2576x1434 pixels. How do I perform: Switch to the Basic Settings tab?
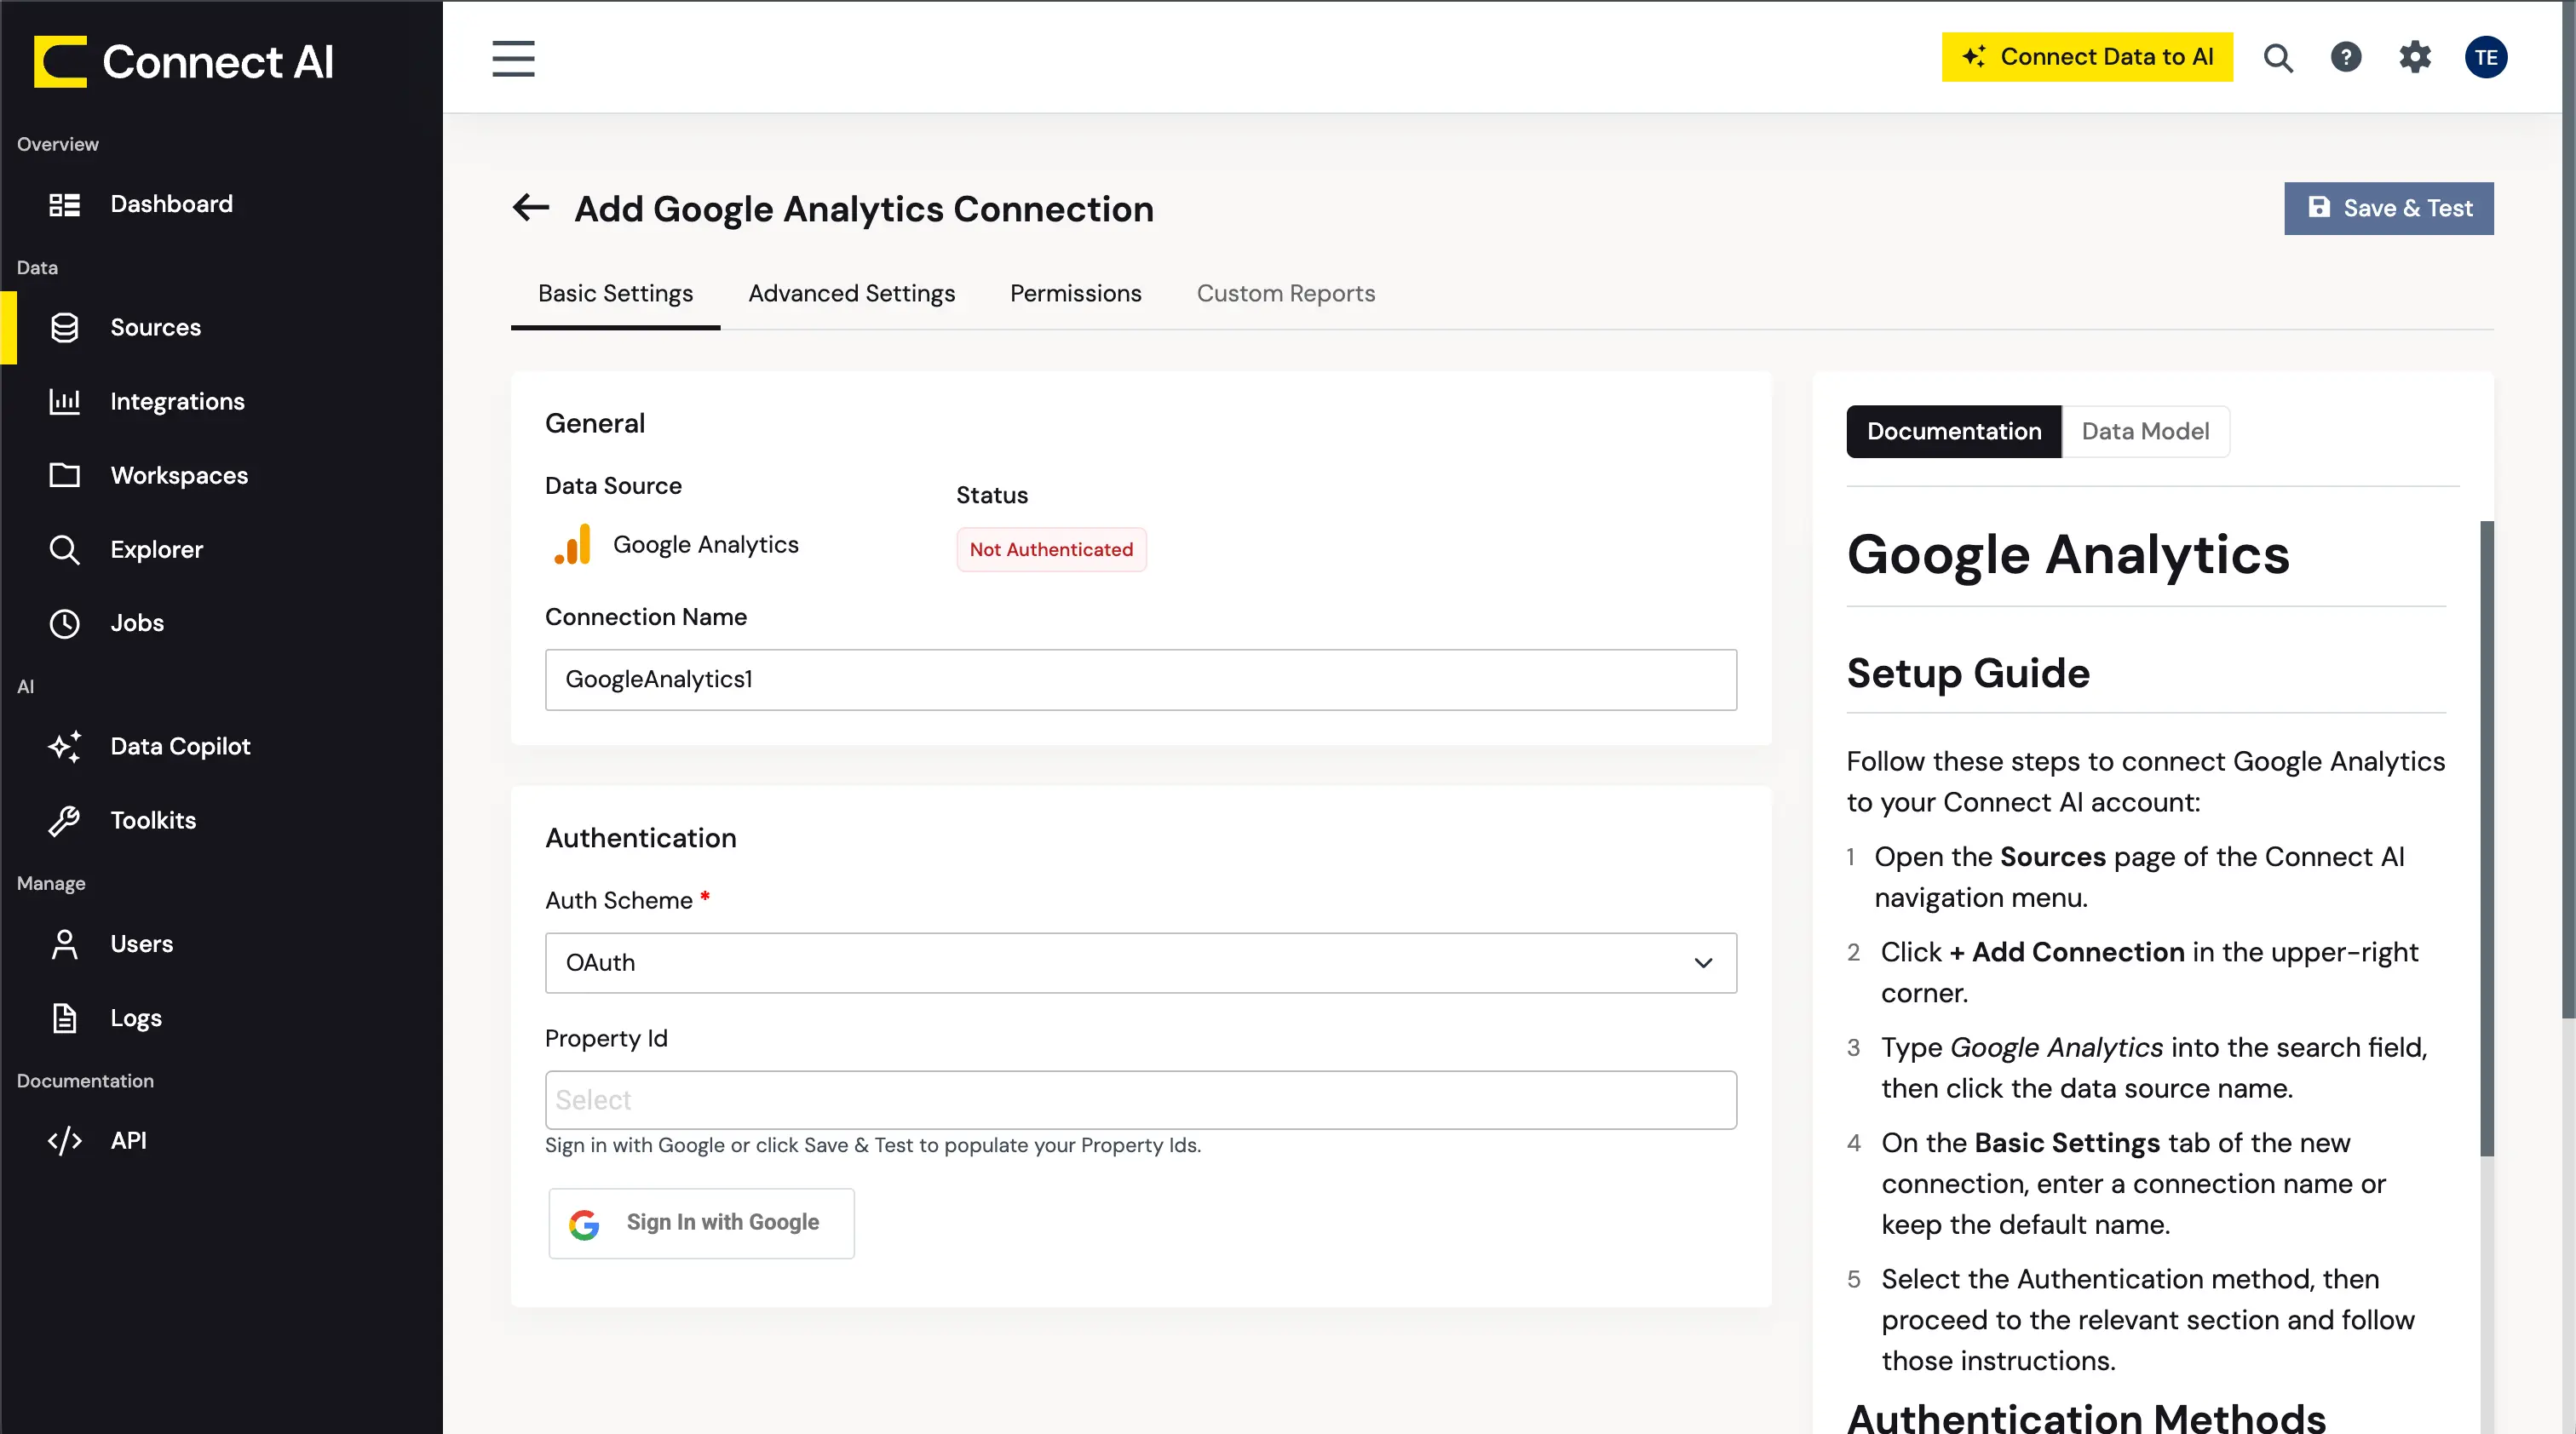tap(615, 294)
